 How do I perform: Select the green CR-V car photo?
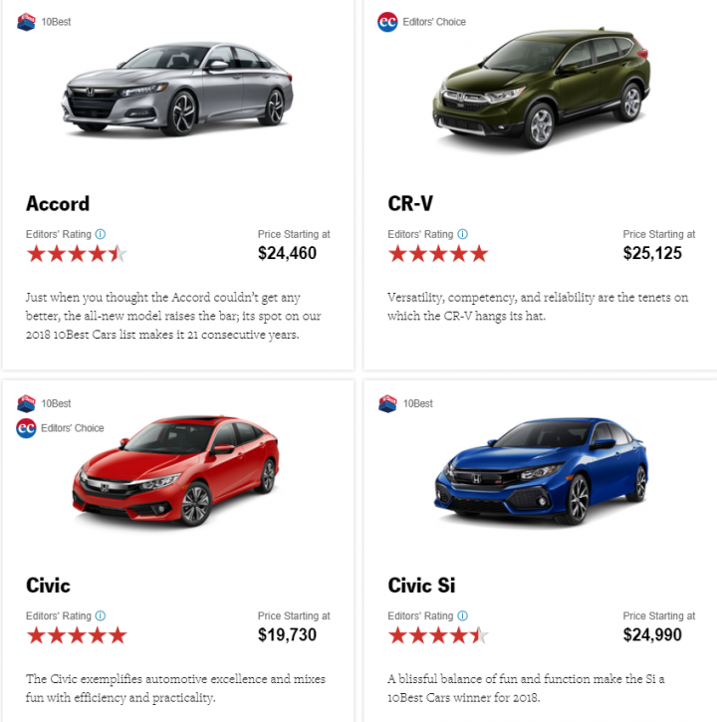tap(541, 90)
